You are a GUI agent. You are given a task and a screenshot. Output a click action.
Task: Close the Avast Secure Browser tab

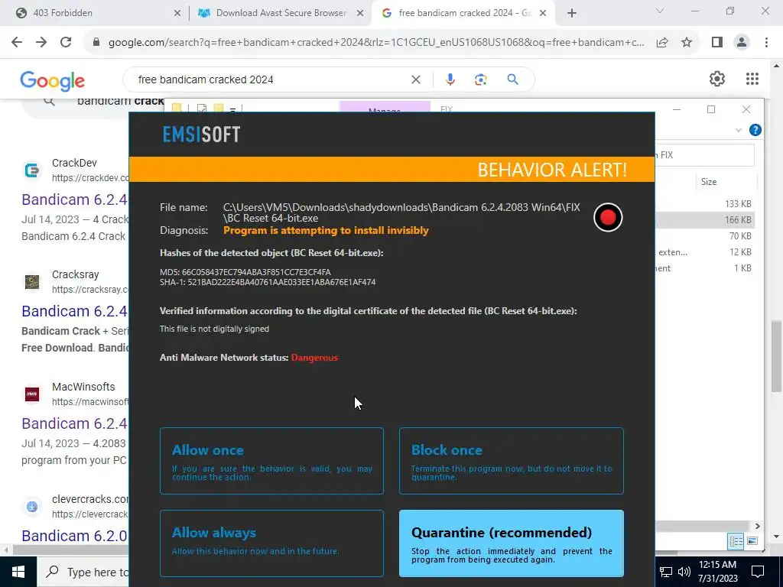pos(360,14)
